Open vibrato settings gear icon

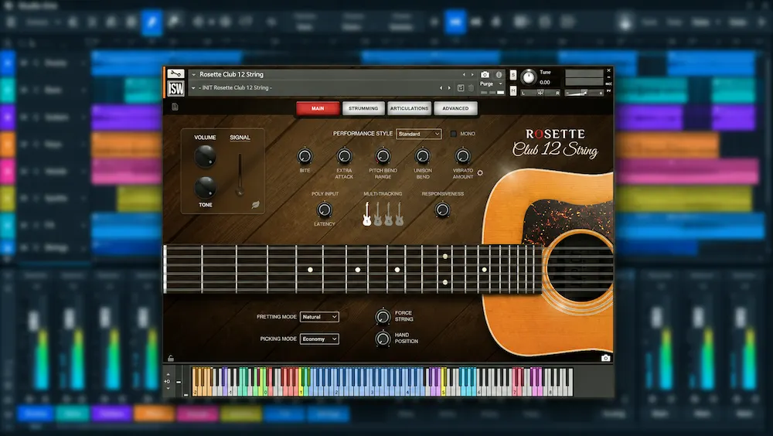pyautogui.click(x=480, y=173)
